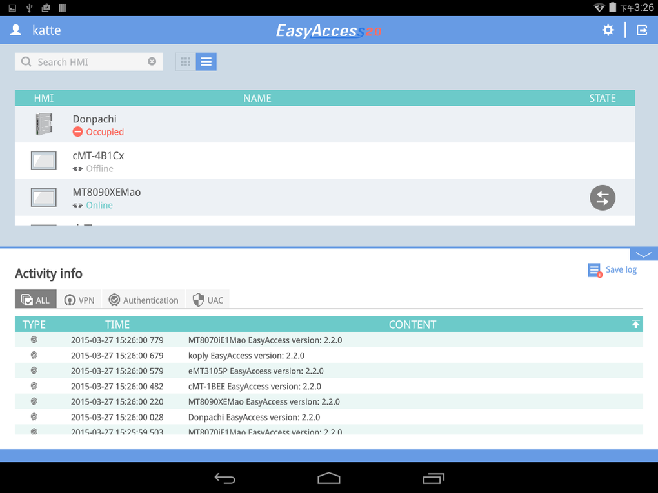This screenshot has height=493, width=658.
Task: Select the UAC filter tab
Action: point(208,299)
